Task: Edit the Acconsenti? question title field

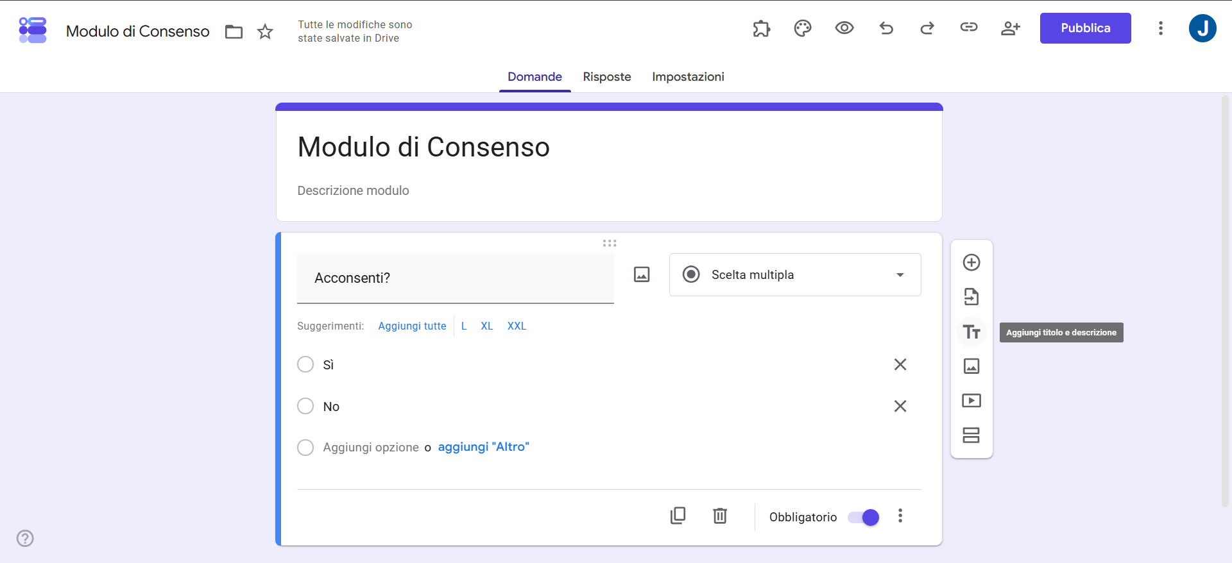Action: [x=456, y=278]
